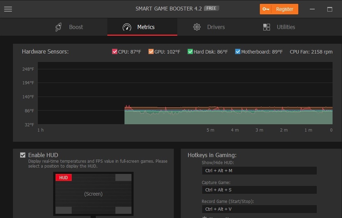342x218 pixels.
Task: Uncheck the Enable HUD checkbox
Action: pos(23,155)
